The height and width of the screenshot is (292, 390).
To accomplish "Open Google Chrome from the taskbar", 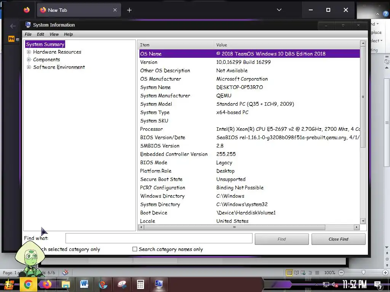I will (28, 284).
